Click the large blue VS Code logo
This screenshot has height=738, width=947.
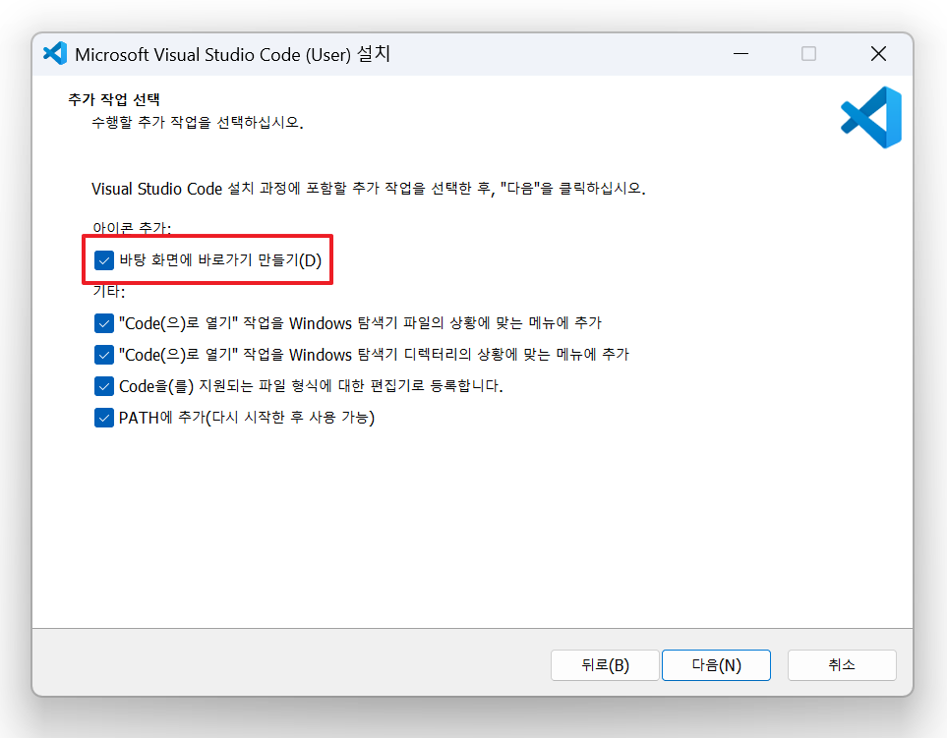[x=871, y=118]
